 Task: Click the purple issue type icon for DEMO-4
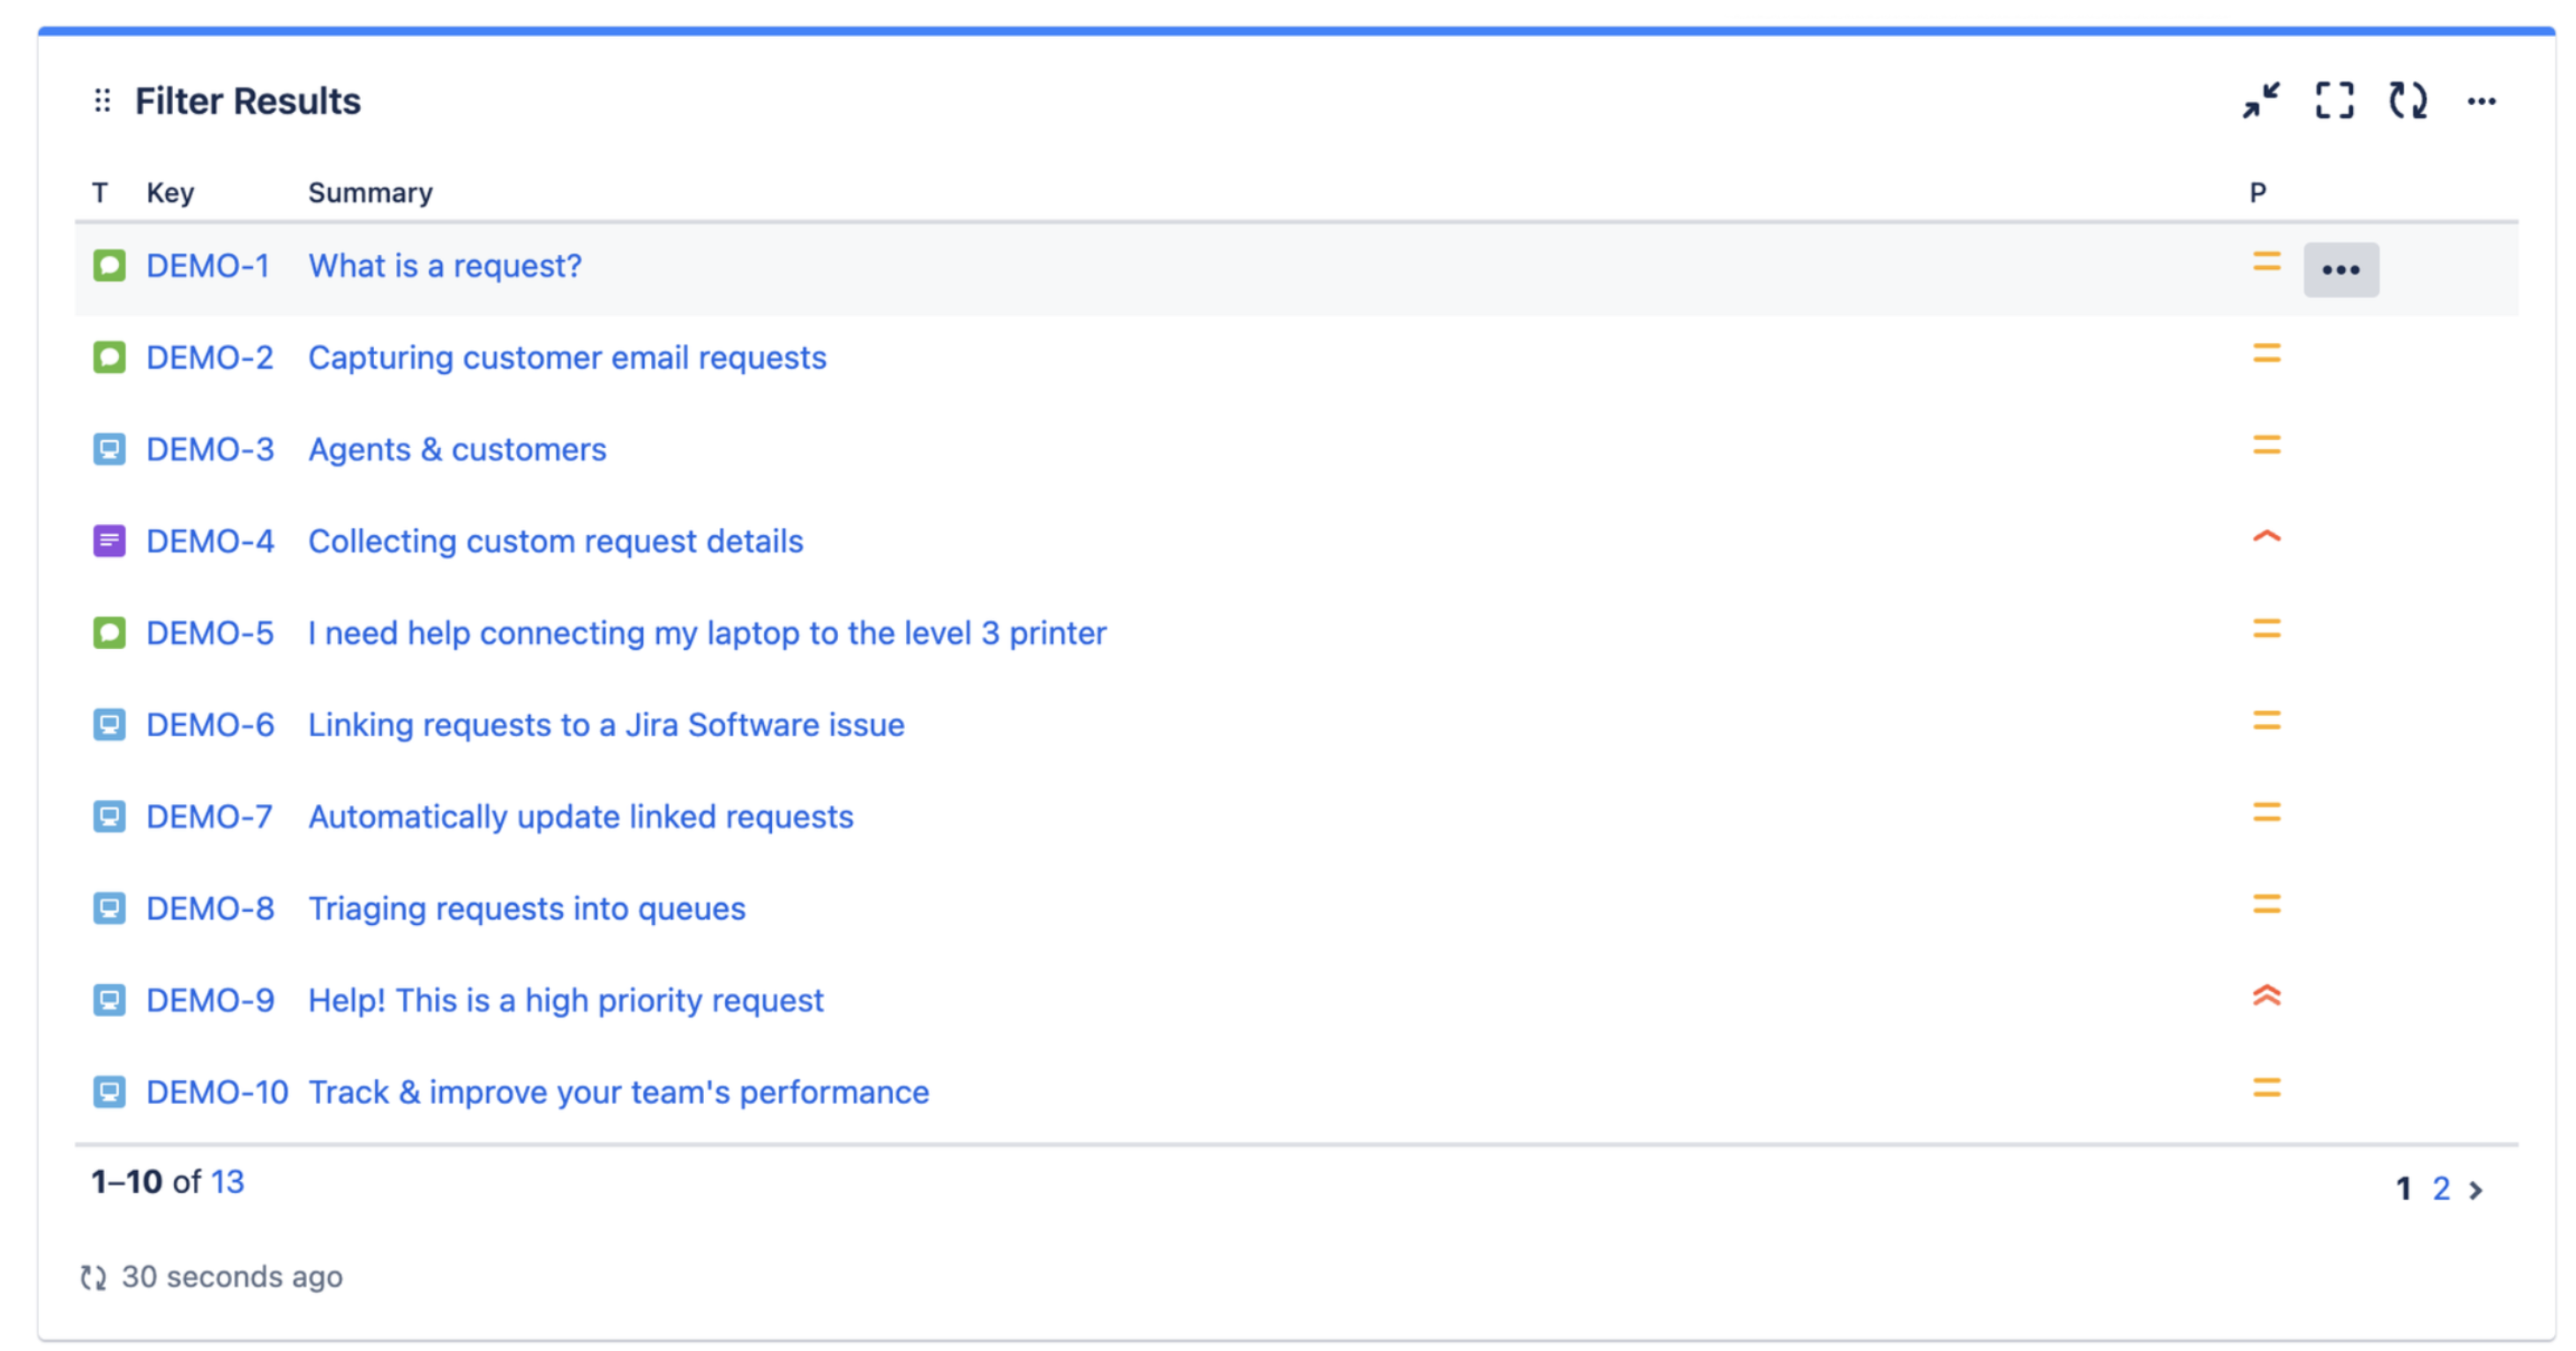109,541
